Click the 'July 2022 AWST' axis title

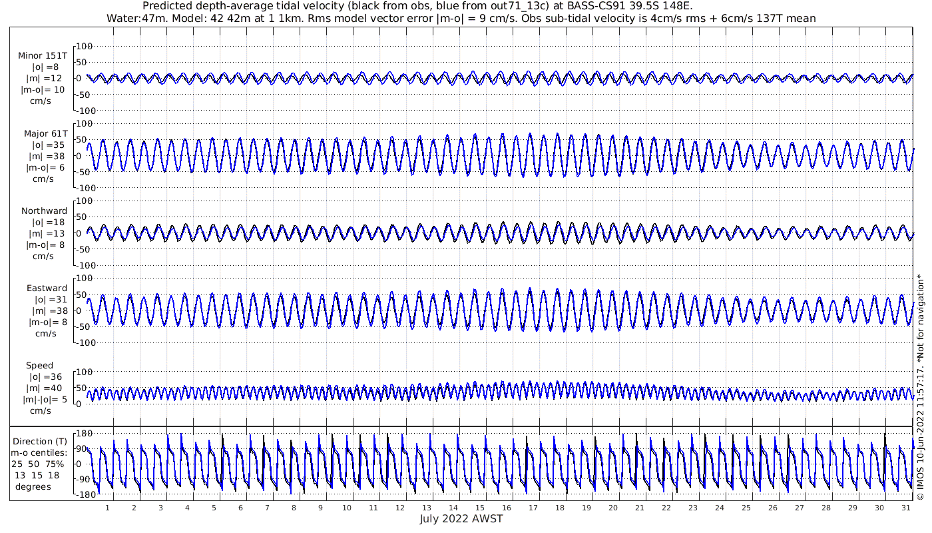pyautogui.click(x=461, y=518)
